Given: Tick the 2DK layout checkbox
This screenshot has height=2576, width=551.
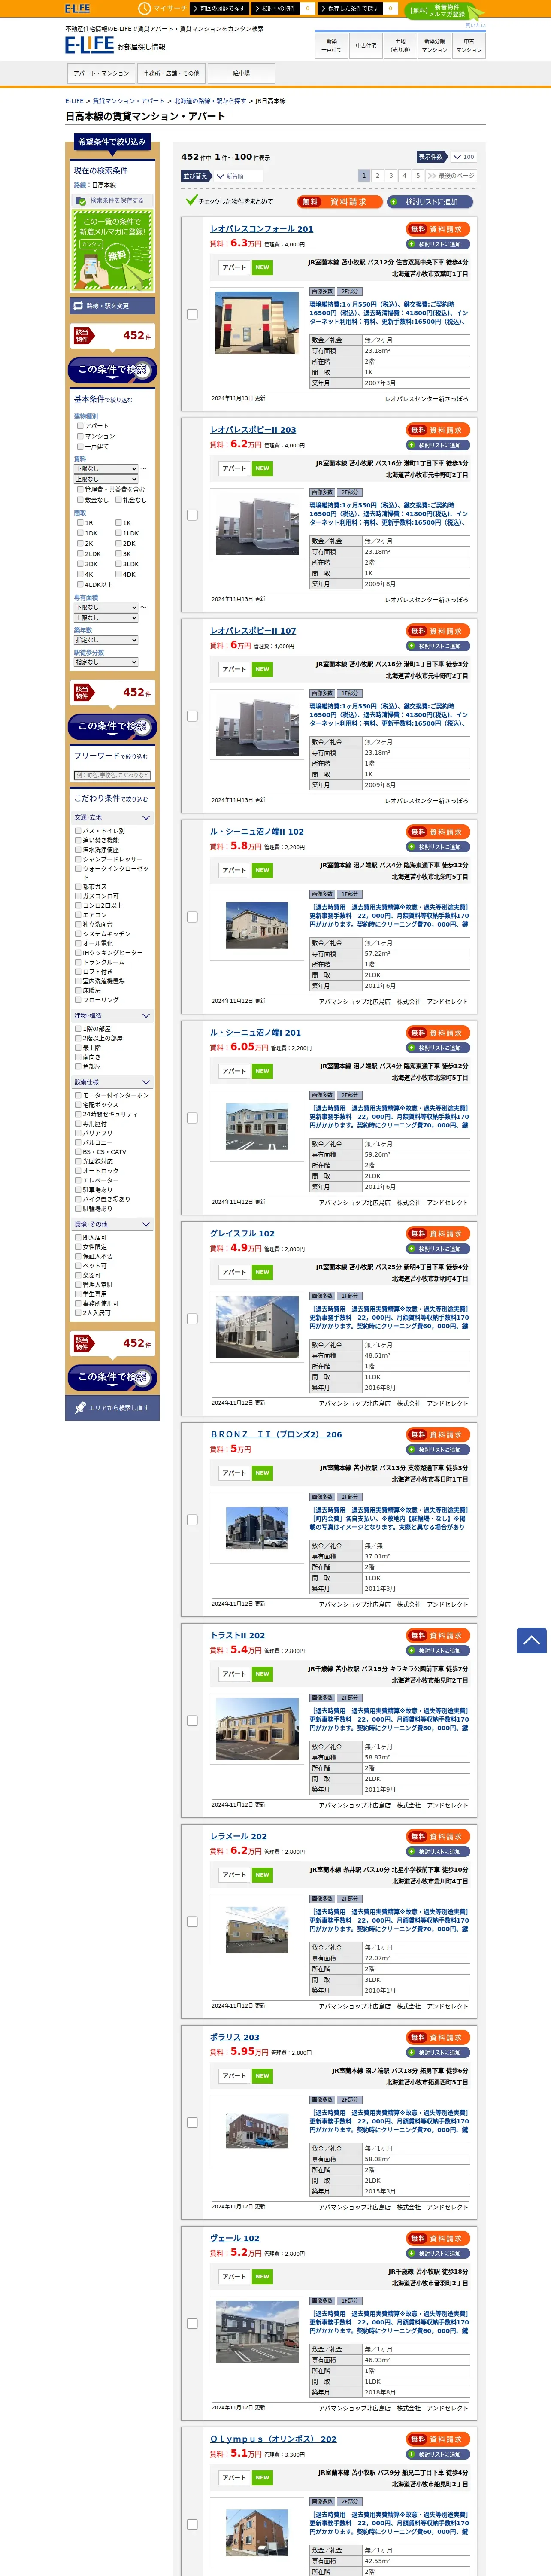Looking at the screenshot, I should tap(118, 543).
